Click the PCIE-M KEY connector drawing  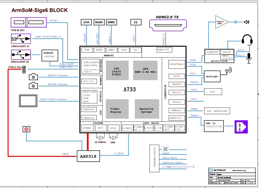pyautogui.click(x=28, y=22)
